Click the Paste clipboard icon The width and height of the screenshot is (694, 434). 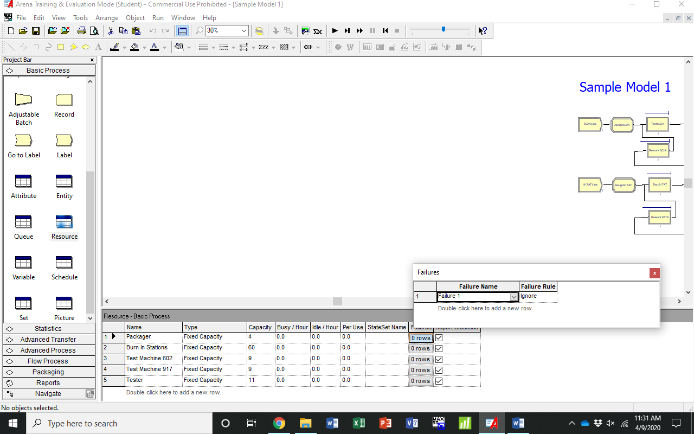click(x=136, y=31)
